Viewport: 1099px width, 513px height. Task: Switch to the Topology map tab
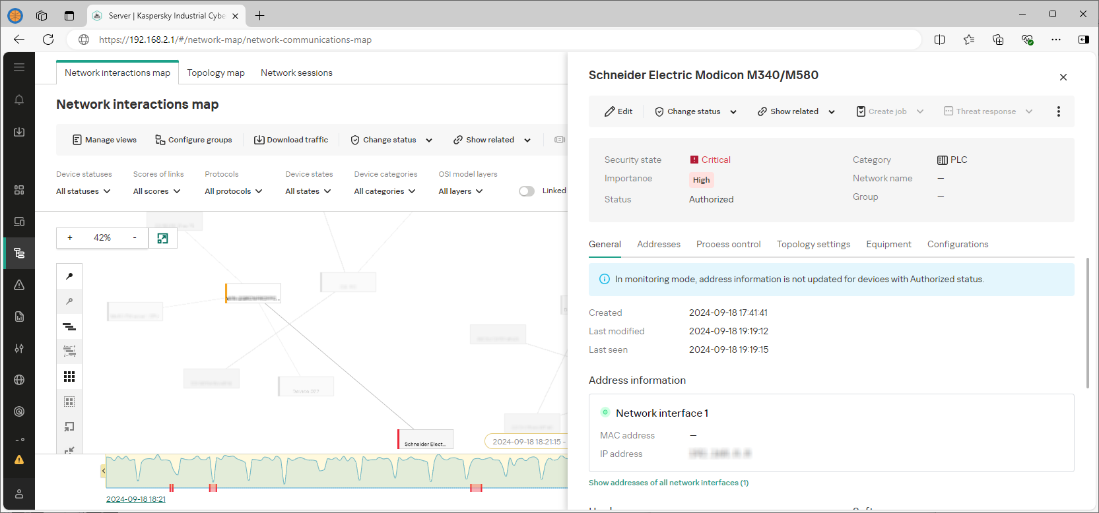(x=216, y=73)
